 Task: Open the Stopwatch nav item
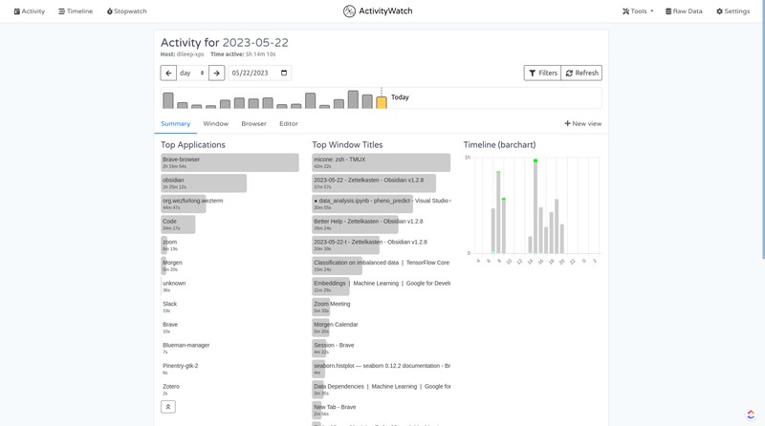point(127,11)
